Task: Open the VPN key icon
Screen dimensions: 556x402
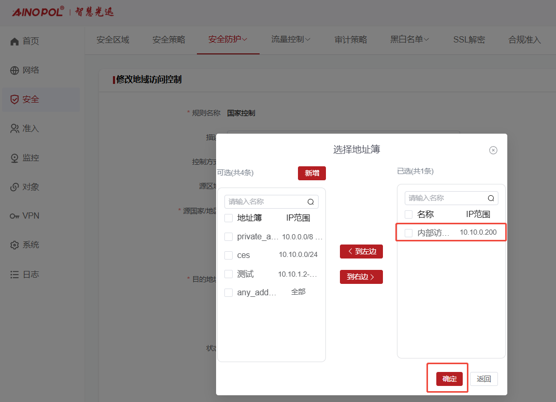Action: 15,216
